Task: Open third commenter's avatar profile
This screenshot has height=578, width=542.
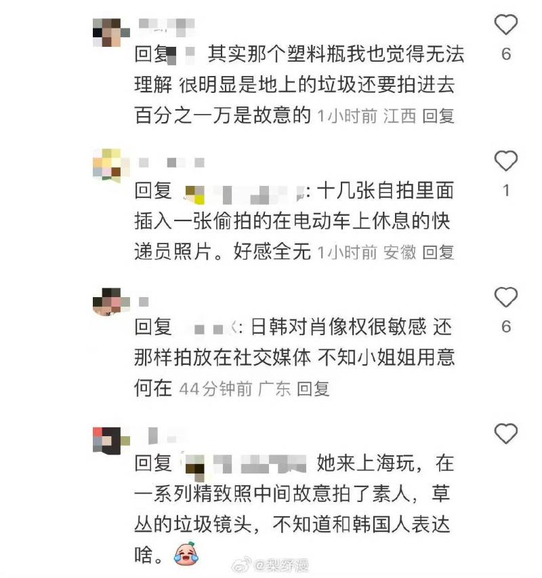Action: 111,303
